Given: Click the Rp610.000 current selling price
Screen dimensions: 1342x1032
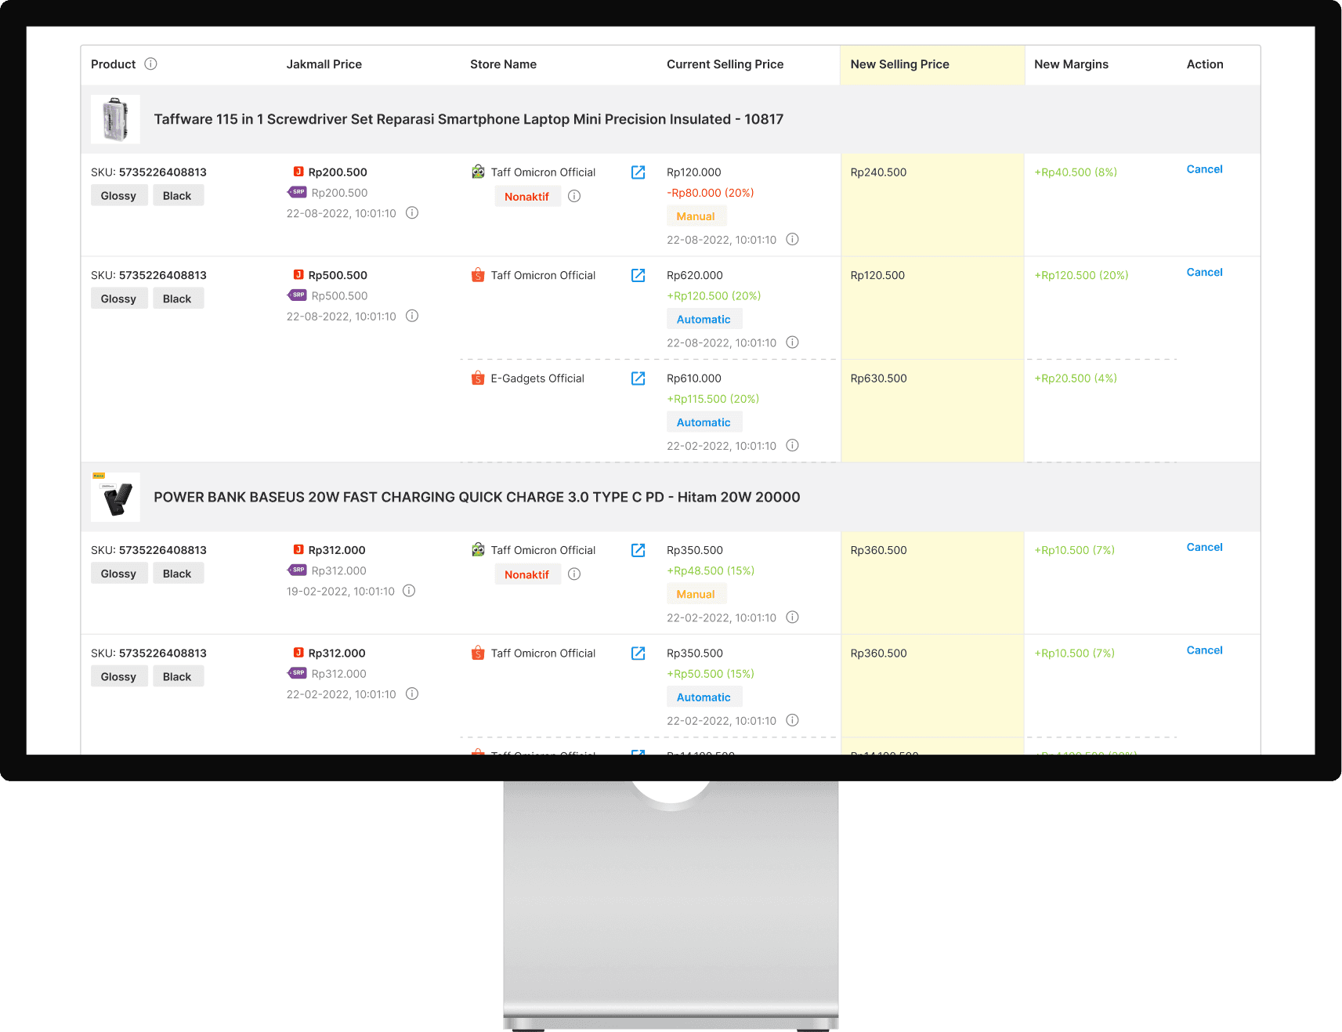Looking at the screenshot, I should (x=693, y=378).
